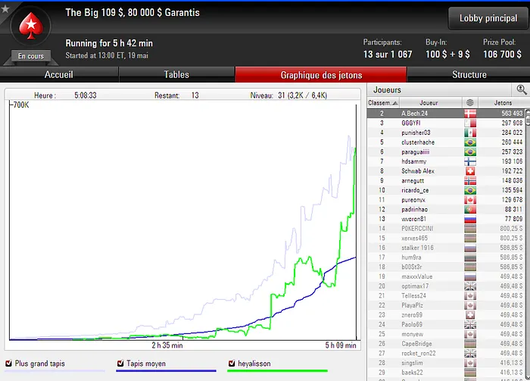The width and height of the screenshot is (530, 381).
Task: Toggle the heyalisson checkbox
Action: (x=232, y=364)
